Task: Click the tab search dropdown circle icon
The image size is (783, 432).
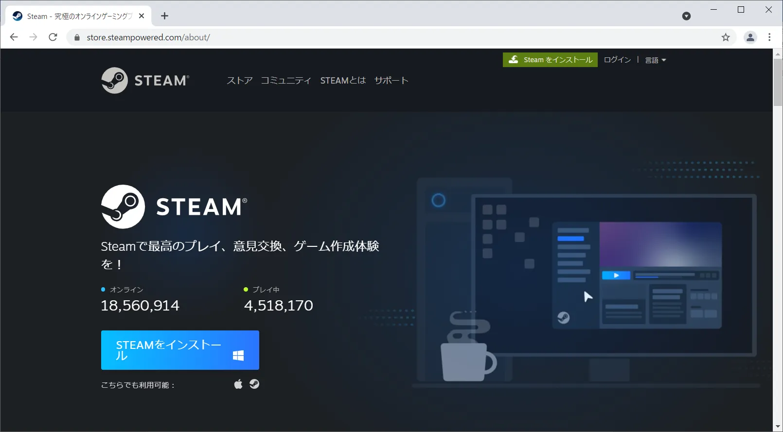Action: point(687,16)
